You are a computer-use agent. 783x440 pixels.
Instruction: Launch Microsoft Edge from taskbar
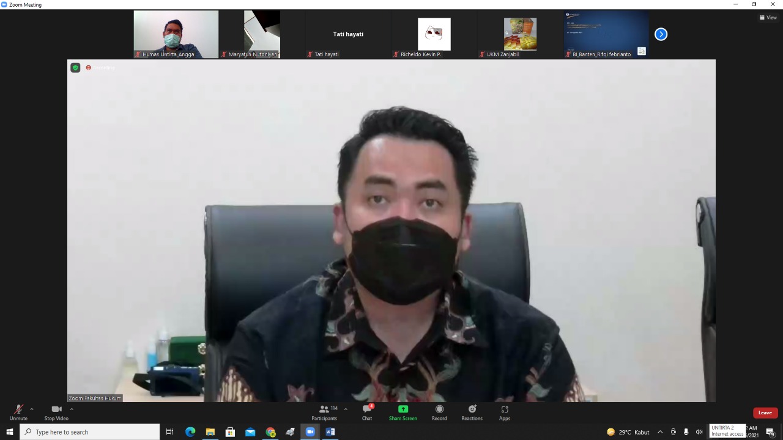click(190, 432)
